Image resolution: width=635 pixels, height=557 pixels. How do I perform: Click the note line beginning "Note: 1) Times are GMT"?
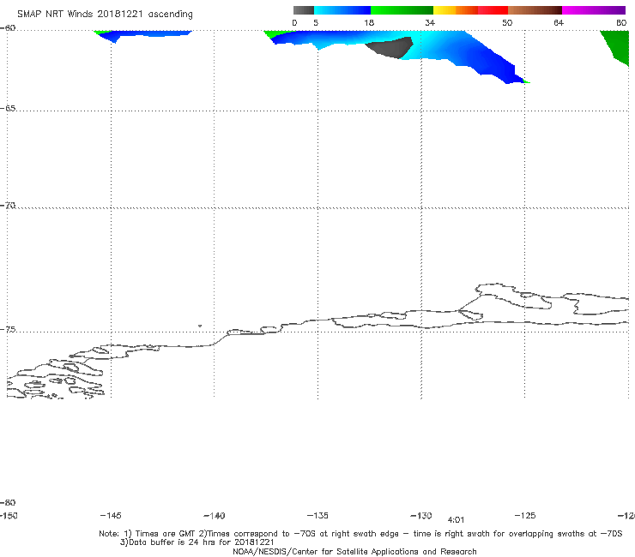coord(360,534)
